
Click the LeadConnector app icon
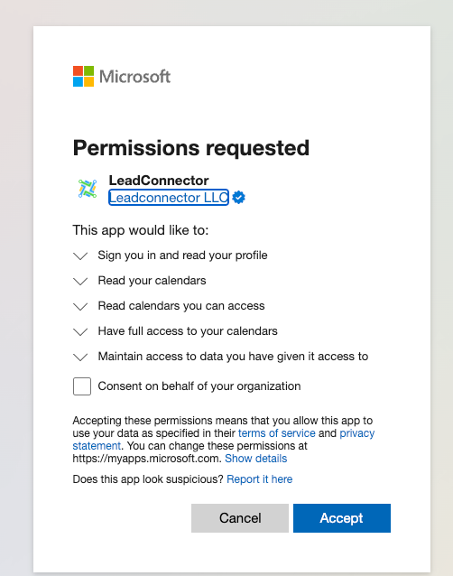point(88,189)
